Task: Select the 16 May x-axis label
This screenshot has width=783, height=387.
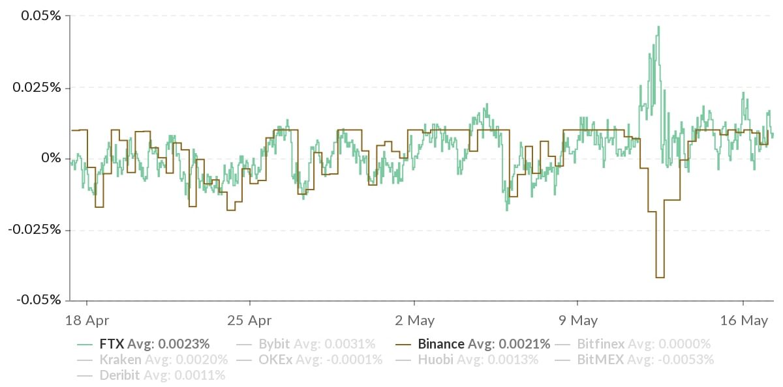Action: coord(743,321)
